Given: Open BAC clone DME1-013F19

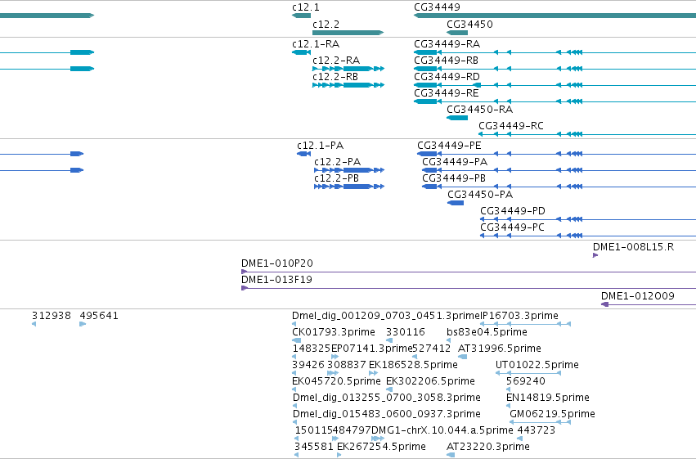Looking at the screenshot, I should 276,280.
